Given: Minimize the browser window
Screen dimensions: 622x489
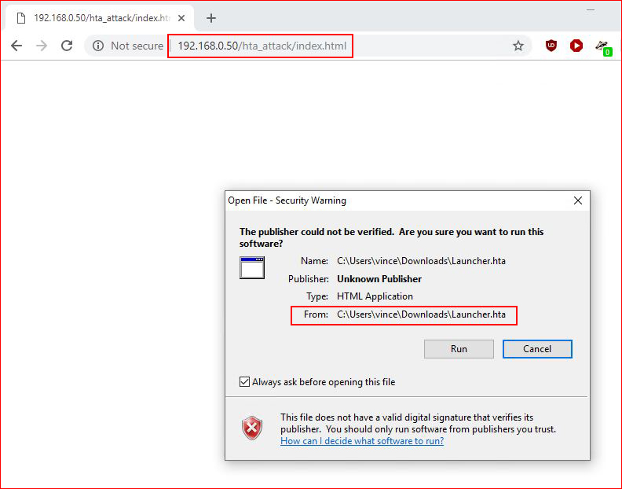Looking at the screenshot, I should pyautogui.click(x=591, y=10).
